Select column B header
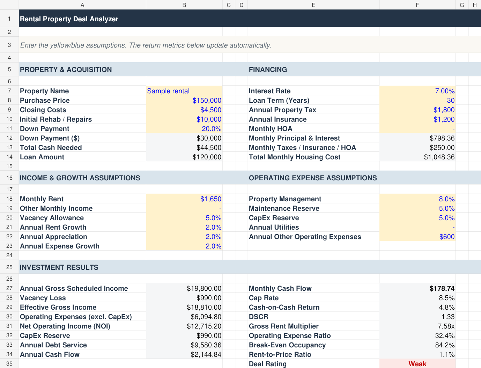 point(184,5)
